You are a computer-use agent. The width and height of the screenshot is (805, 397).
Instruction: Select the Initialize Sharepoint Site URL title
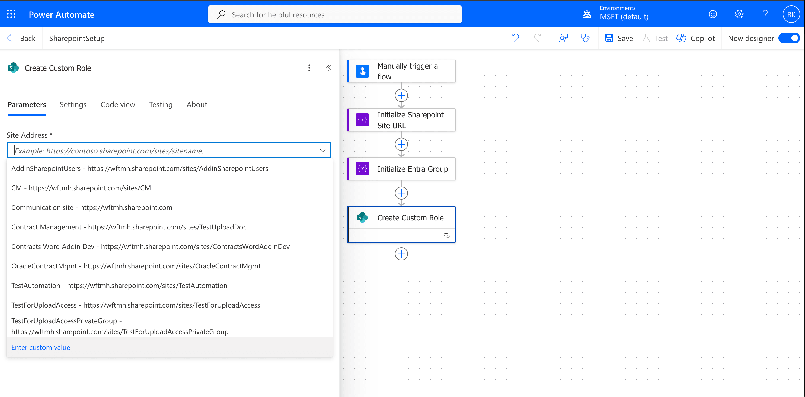pos(410,120)
